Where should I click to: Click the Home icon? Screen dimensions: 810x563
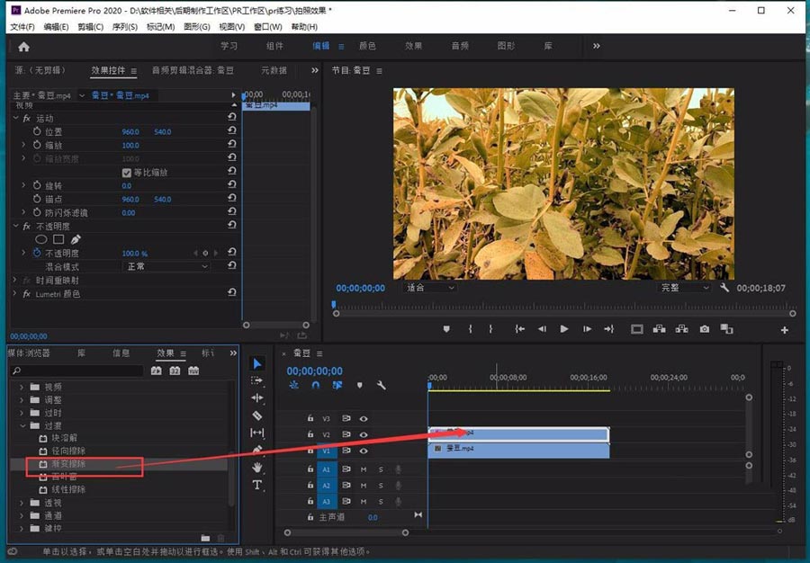pyautogui.click(x=23, y=47)
